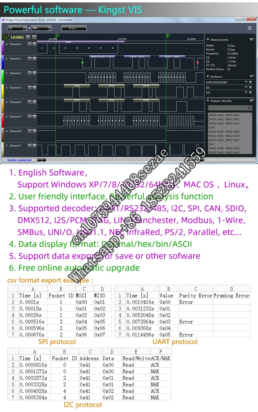
Task: Click timing marker 2 flag
Action: click(x=168, y=36)
